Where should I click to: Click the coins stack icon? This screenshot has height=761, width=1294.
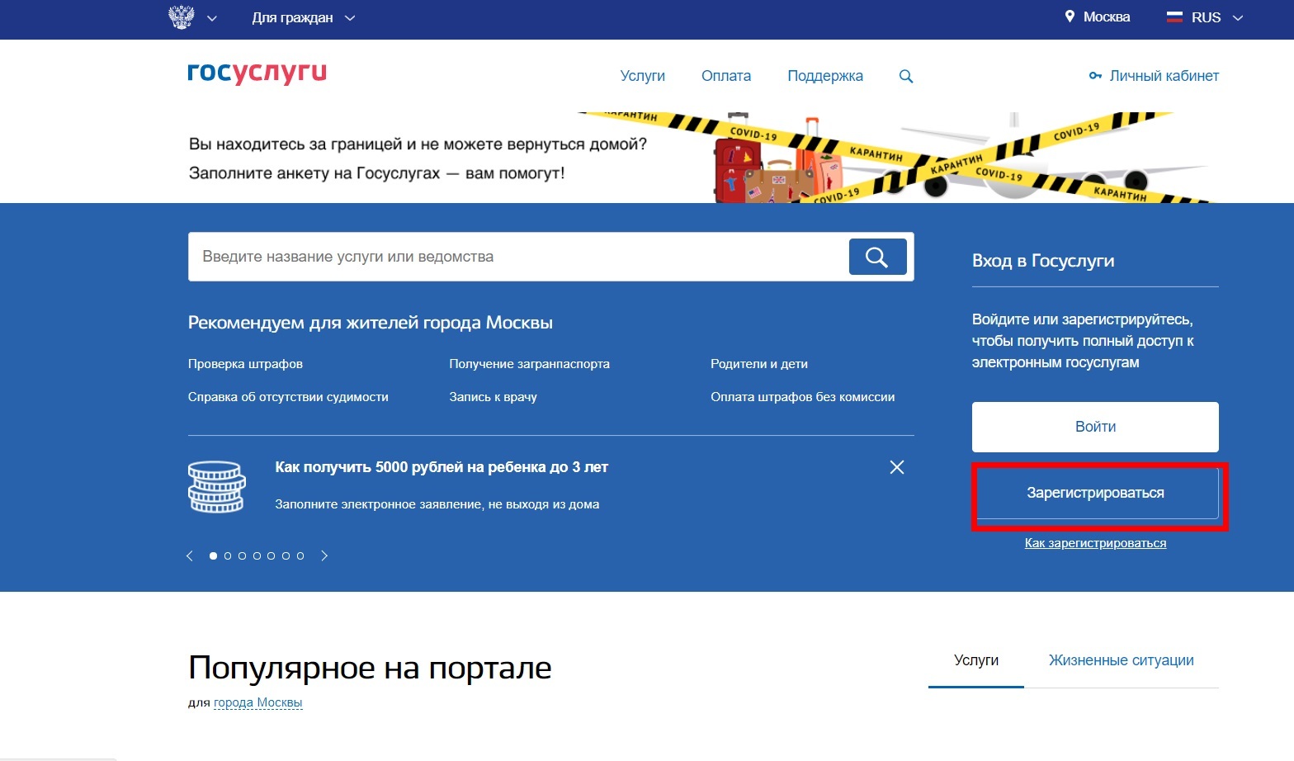coord(217,487)
